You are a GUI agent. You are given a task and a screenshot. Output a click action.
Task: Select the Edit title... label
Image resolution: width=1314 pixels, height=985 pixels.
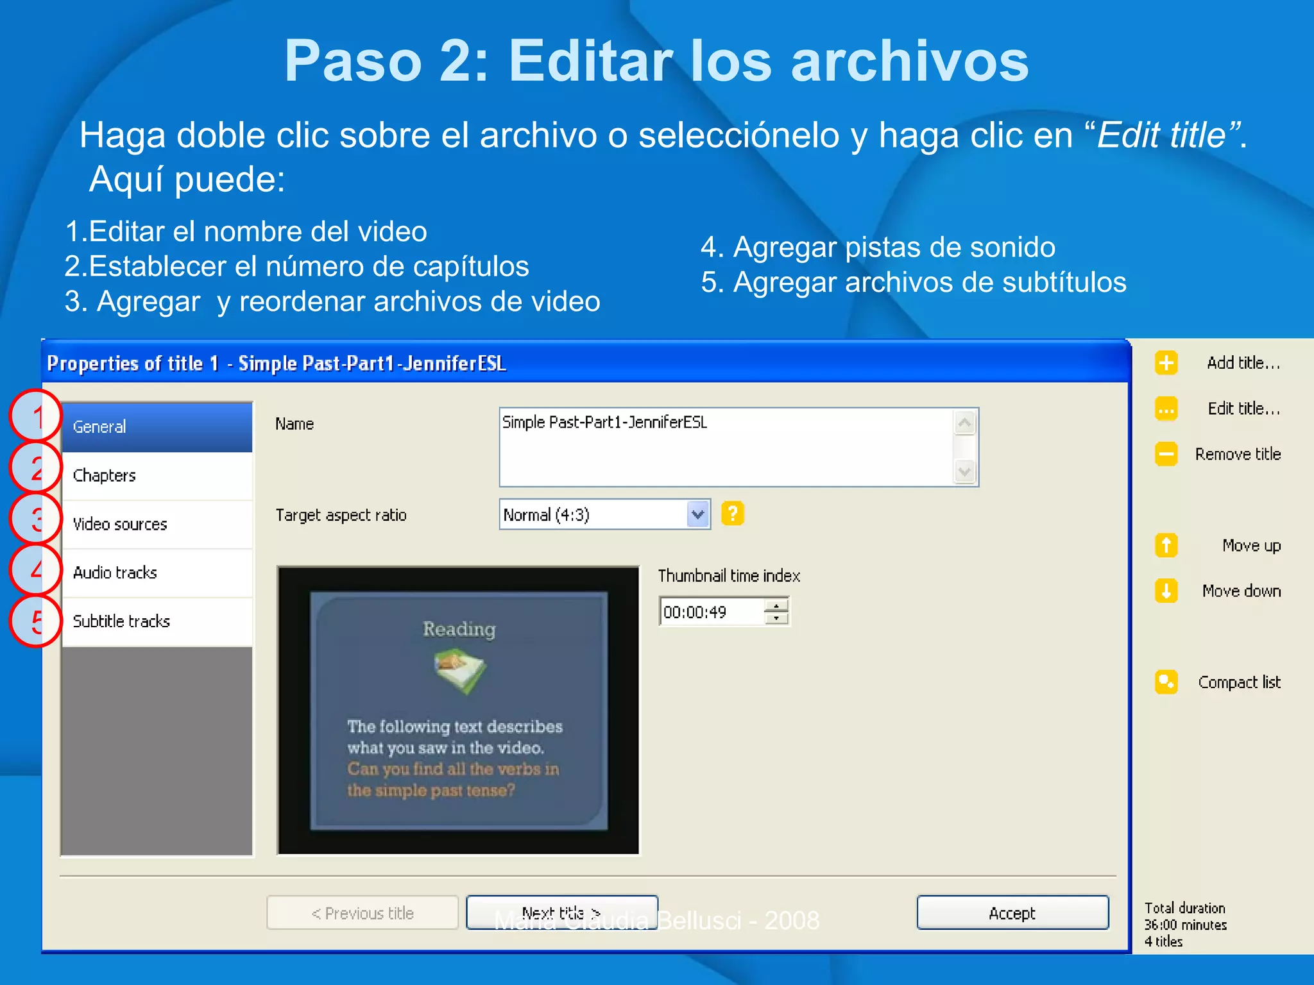click(1244, 408)
